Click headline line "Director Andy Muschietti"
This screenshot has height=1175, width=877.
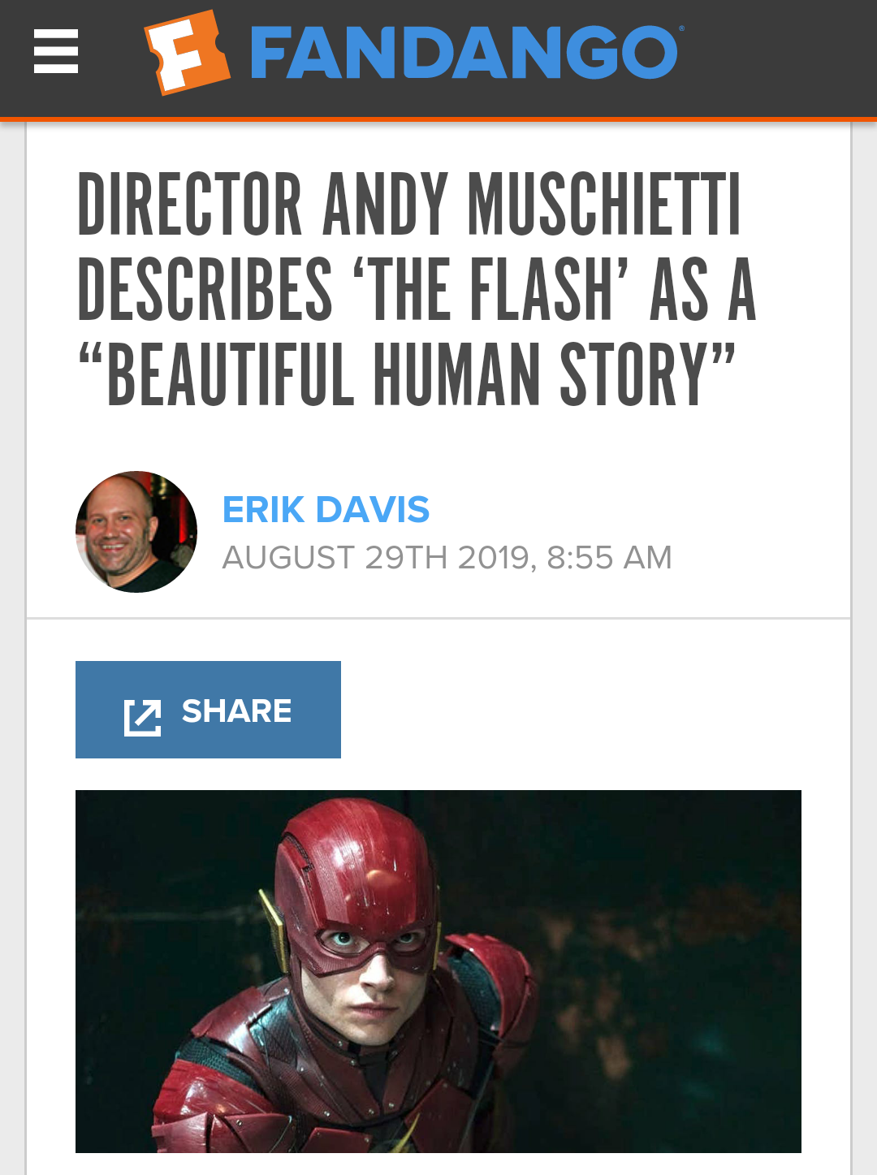[x=409, y=204]
